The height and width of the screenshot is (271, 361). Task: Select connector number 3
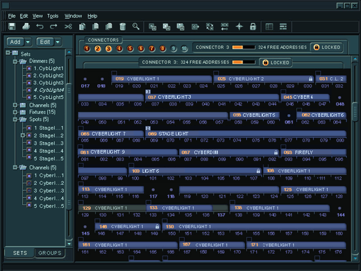coord(109,48)
